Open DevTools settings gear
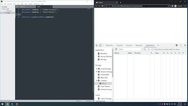 (x=177, y=45)
